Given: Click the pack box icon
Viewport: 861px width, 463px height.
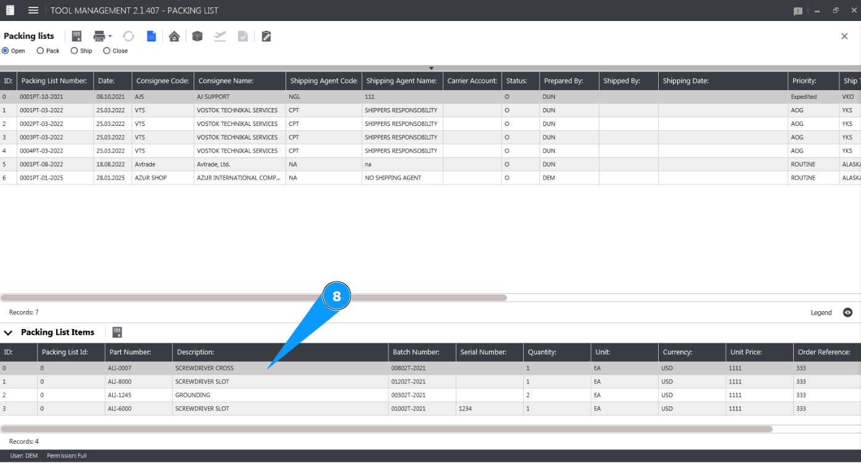Looking at the screenshot, I should tap(197, 36).
